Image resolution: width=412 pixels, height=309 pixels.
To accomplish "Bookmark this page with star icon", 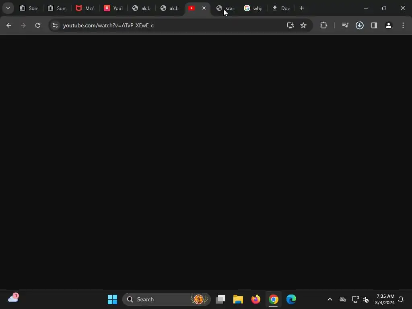I will (303, 25).
